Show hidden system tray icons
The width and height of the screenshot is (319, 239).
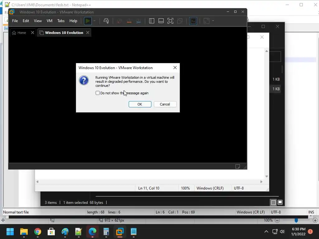[x=266, y=232]
